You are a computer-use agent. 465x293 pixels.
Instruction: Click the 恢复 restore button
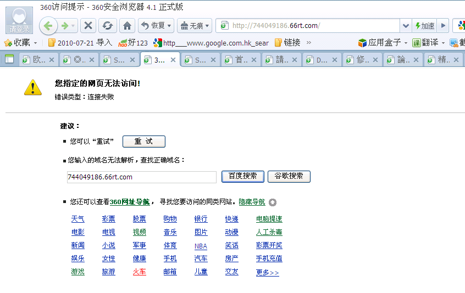153,26
